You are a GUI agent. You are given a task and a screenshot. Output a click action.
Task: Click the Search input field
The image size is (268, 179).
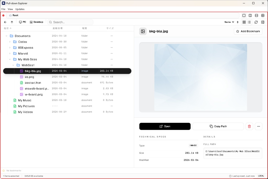(x=70, y=22)
